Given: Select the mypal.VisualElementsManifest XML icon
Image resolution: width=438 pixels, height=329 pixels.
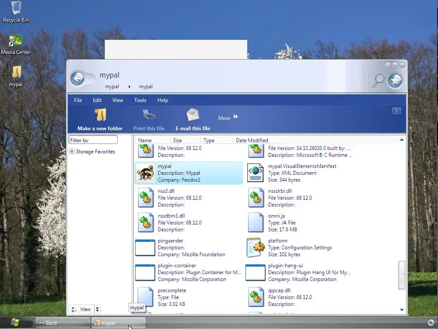Looking at the screenshot, I should click(x=255, y=173).
